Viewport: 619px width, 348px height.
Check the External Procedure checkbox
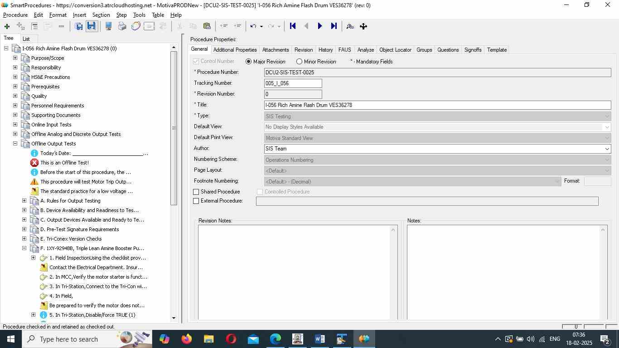[x=196, y=201]
